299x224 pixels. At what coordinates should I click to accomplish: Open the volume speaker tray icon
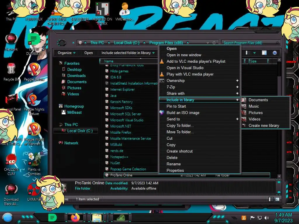pos(266,218)
